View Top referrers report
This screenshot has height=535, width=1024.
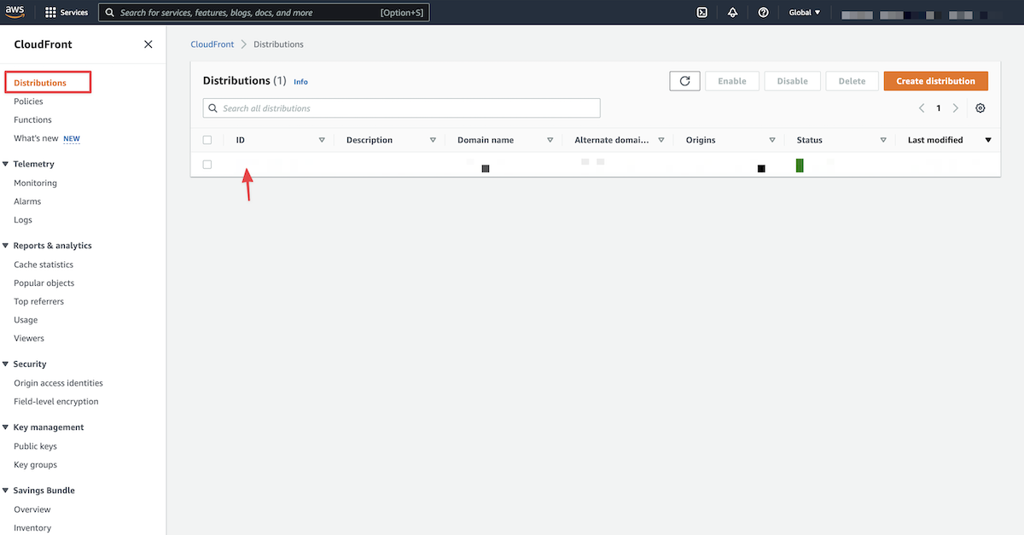[38, 301]
